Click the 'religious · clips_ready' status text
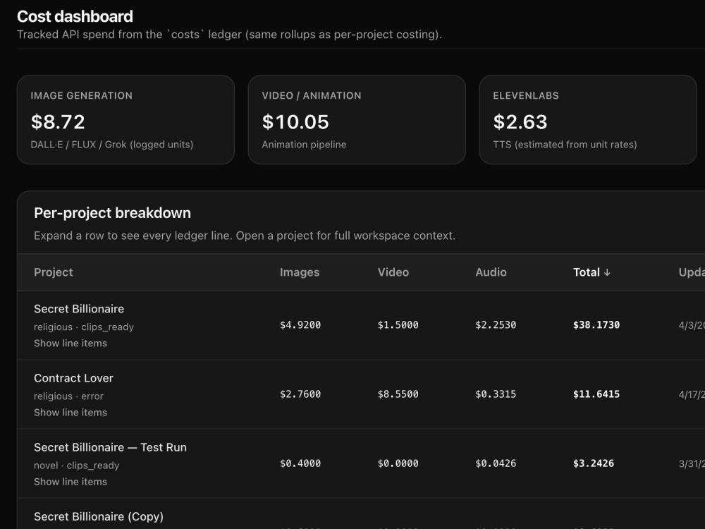The image size is (705, 529). (x=84, y=327)
